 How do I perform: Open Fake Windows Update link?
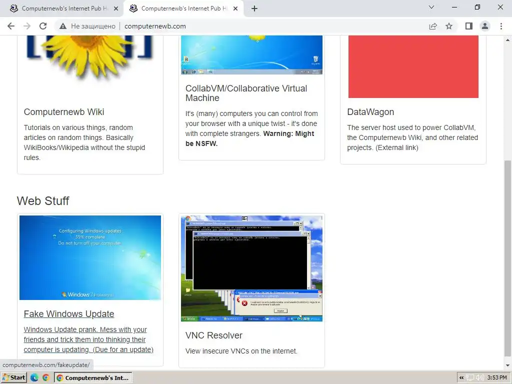click(x=69, y=314)
